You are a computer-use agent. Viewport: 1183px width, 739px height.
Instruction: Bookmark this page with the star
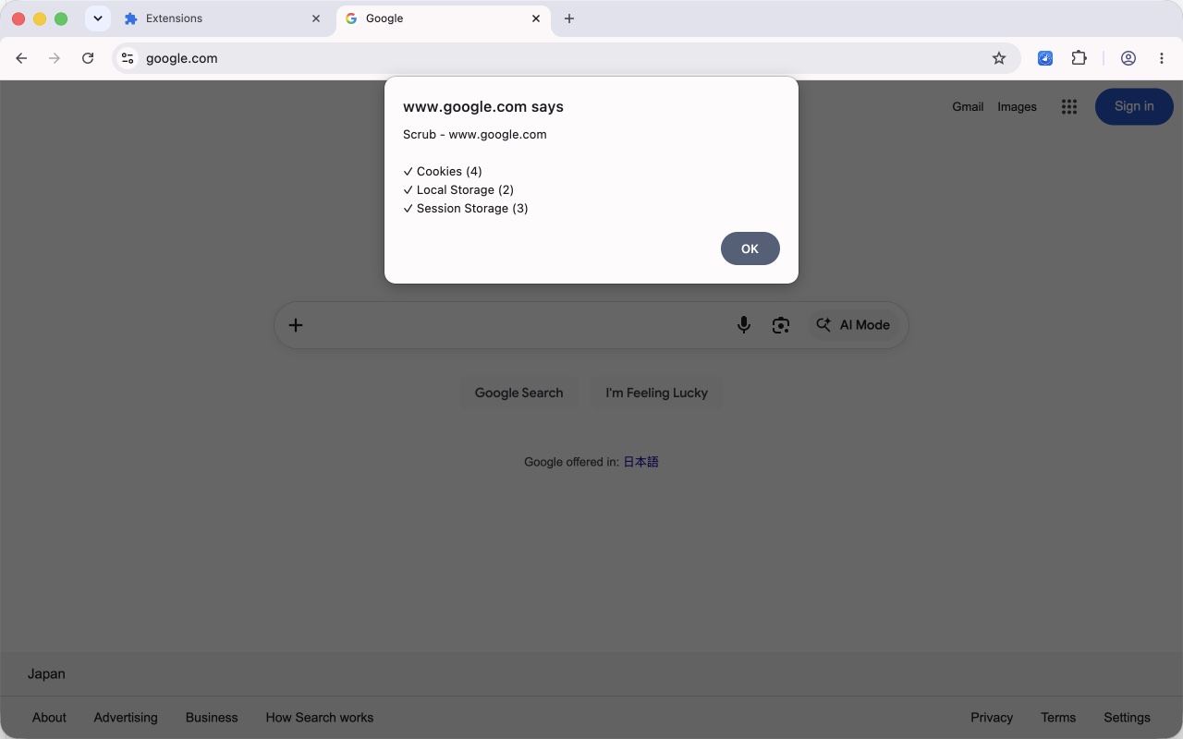999,58
